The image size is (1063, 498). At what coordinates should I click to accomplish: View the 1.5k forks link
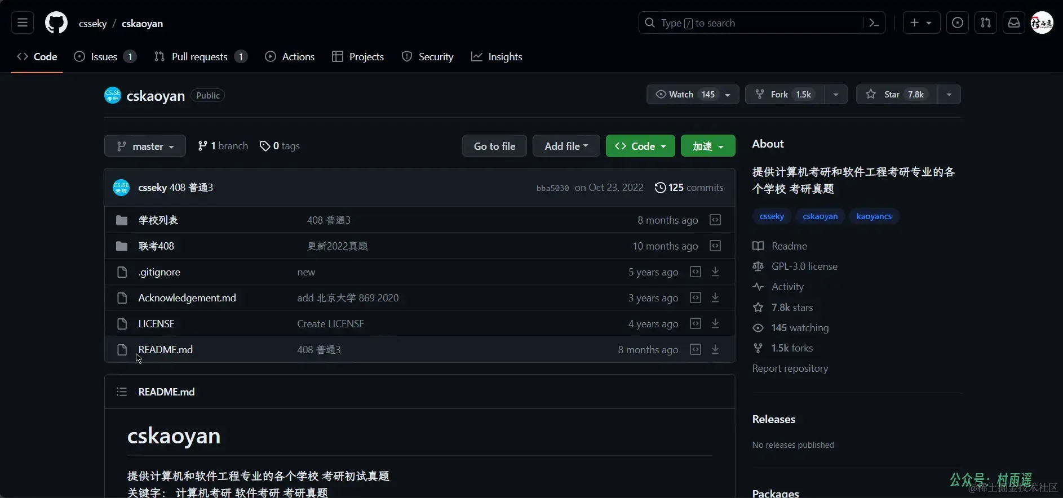782,348
